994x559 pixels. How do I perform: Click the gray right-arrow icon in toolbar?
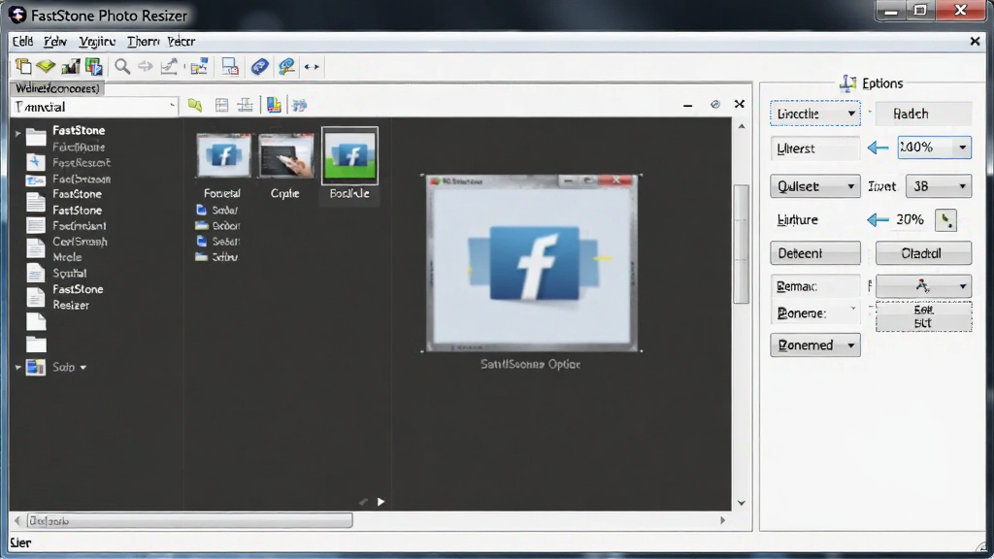tap(146, 66)
